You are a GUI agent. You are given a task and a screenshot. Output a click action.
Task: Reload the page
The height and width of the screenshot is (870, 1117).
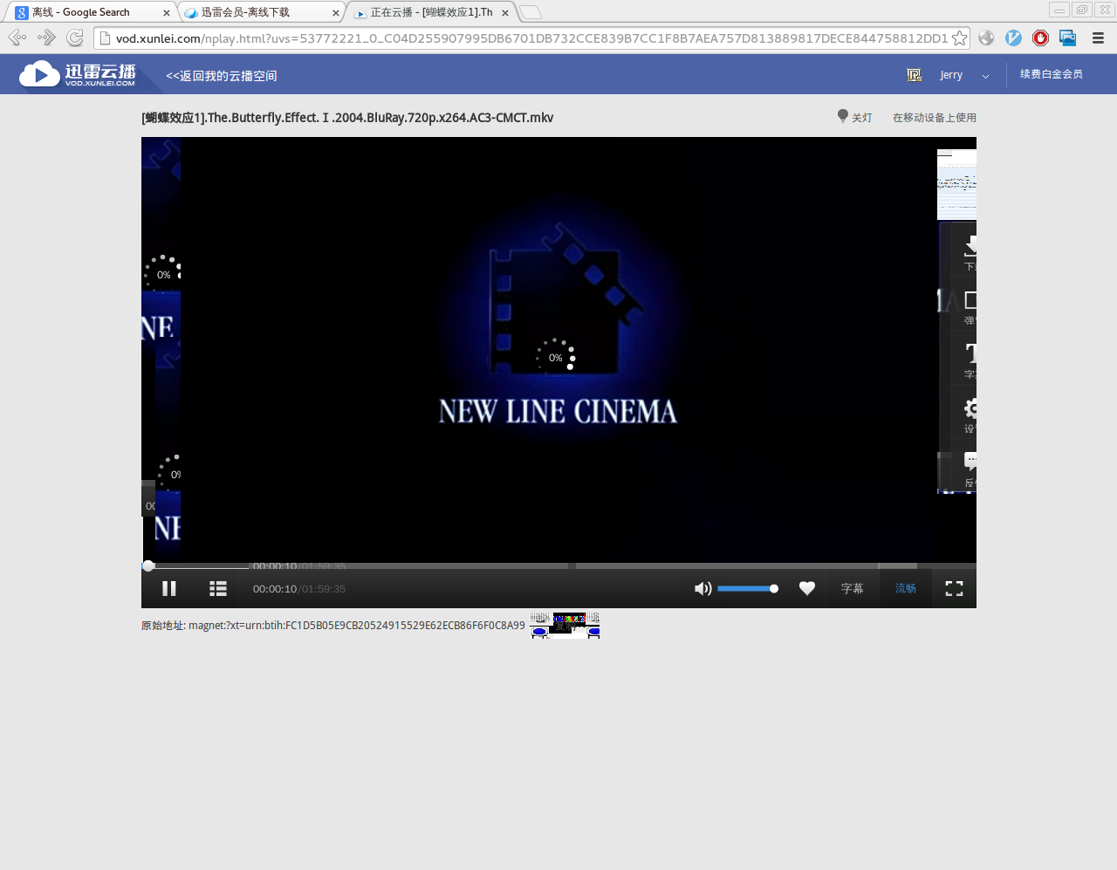(76, 38)
